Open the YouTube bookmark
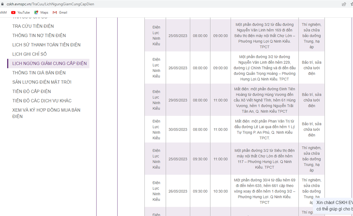This screenshot has width=353, height=216. pos(20,12)
